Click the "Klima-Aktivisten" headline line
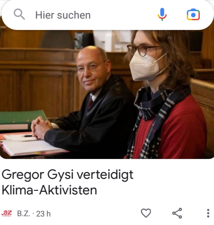This screenshot has height=225, width=214. coord(49,190)
